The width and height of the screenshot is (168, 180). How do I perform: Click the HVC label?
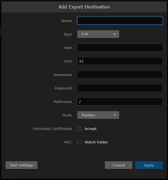point(68,142)
